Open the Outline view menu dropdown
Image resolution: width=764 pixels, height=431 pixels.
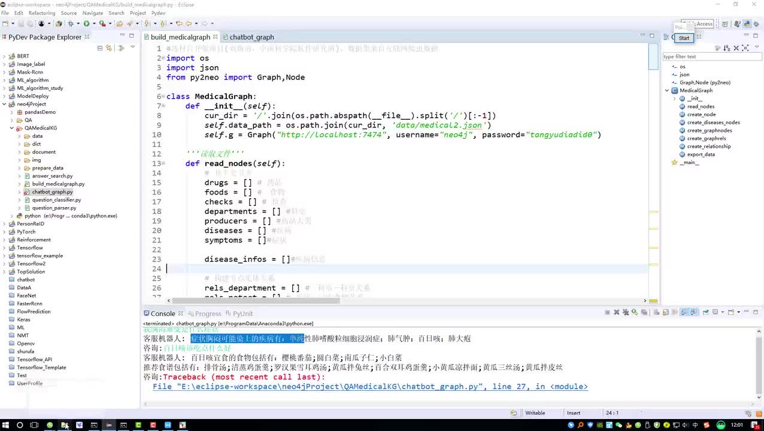click(x=757, y=47)
